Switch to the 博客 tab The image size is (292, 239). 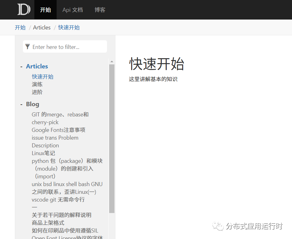click(100, 10)
